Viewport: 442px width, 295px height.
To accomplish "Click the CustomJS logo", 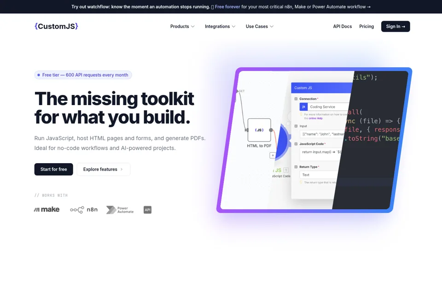I will (56, 26).
